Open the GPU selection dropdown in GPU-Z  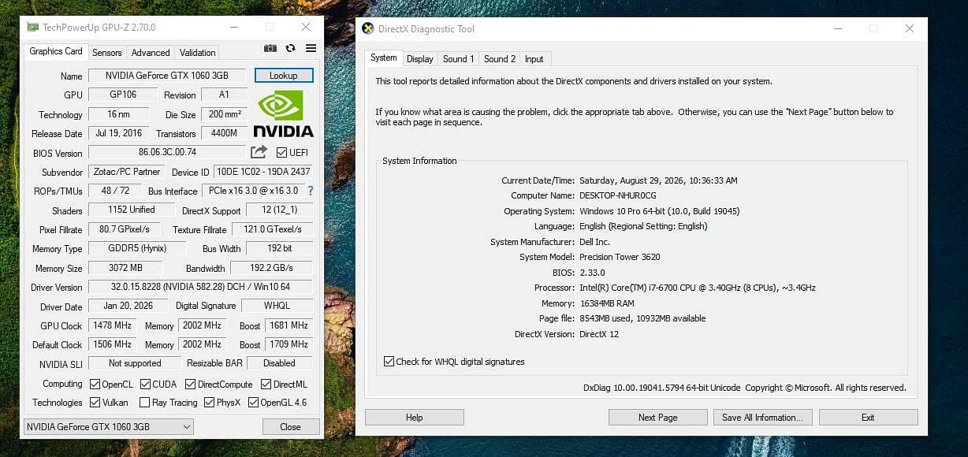pyautogui.click(x=109, y=426)
